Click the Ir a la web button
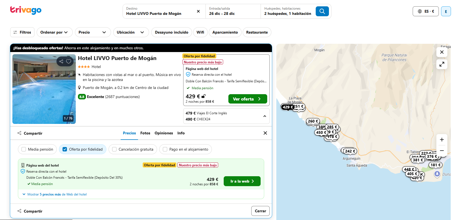This screenshot has width=454, height=220. (242, 181)
